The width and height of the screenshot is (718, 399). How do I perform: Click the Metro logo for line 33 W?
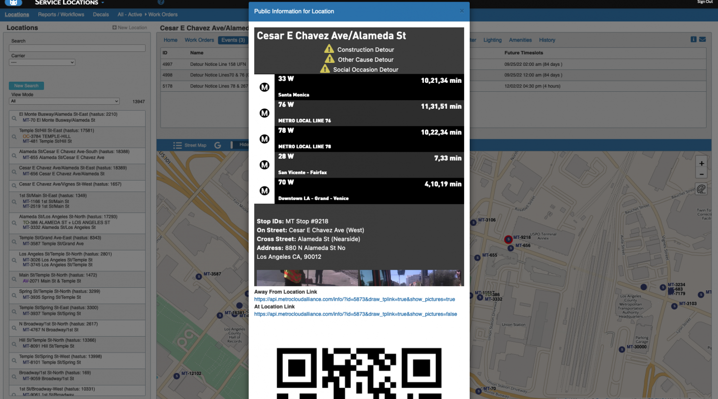[265, 87]
